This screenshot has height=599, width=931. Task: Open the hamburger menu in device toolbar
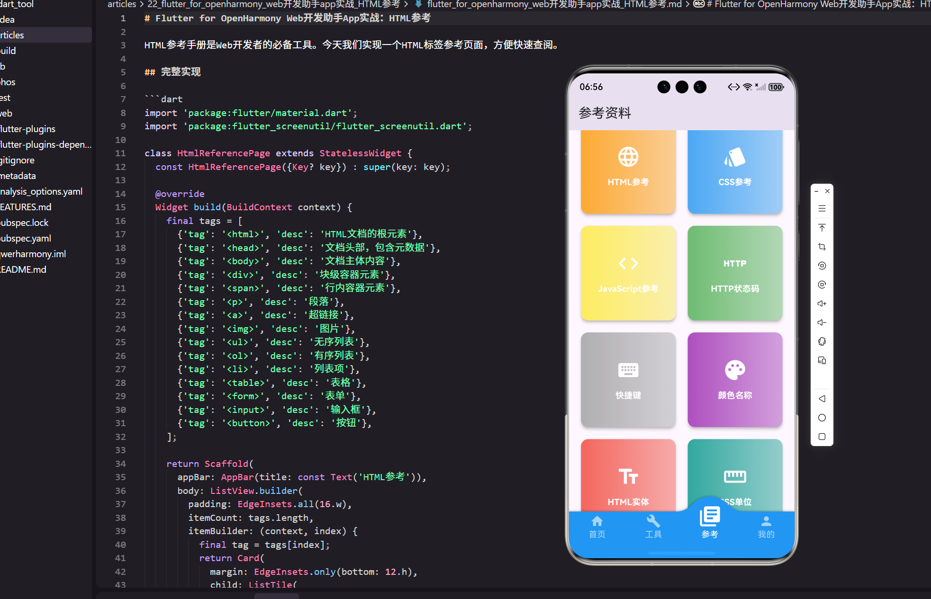coord(822,208)
